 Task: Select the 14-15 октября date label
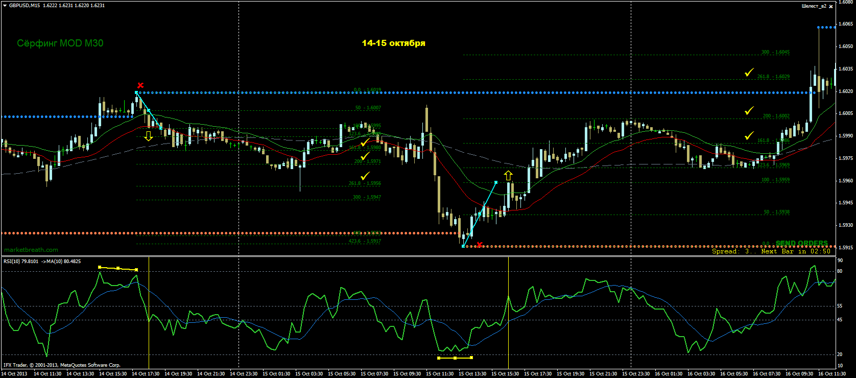click(394, 43)
